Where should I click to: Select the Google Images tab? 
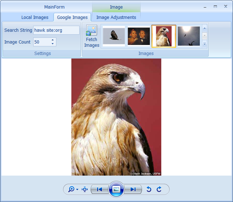click(x=72, y=17)
